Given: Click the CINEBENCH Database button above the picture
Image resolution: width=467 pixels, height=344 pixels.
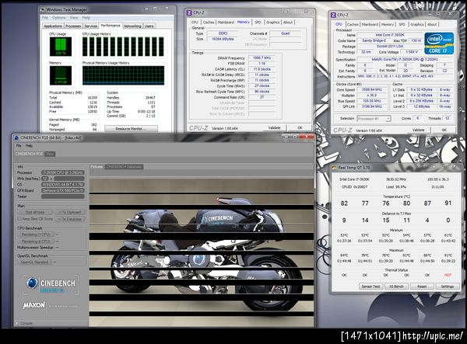Looking at the screenshot, I should [125, 167].
